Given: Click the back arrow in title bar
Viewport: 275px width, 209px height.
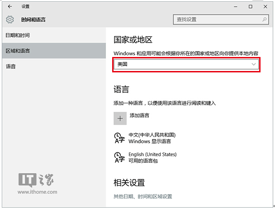Looking at the screenshot, I should [10, 7].
